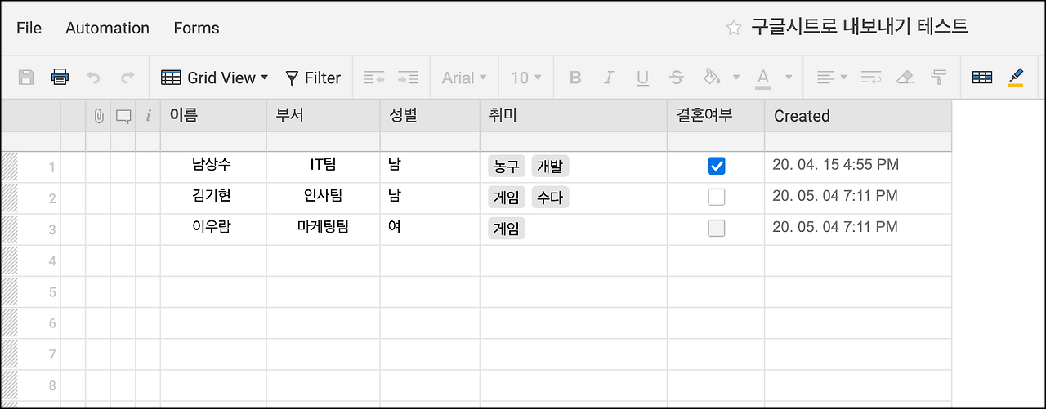Click the highlight changes pen icon
1046x409 pixels.
[x=1016, y=78]
